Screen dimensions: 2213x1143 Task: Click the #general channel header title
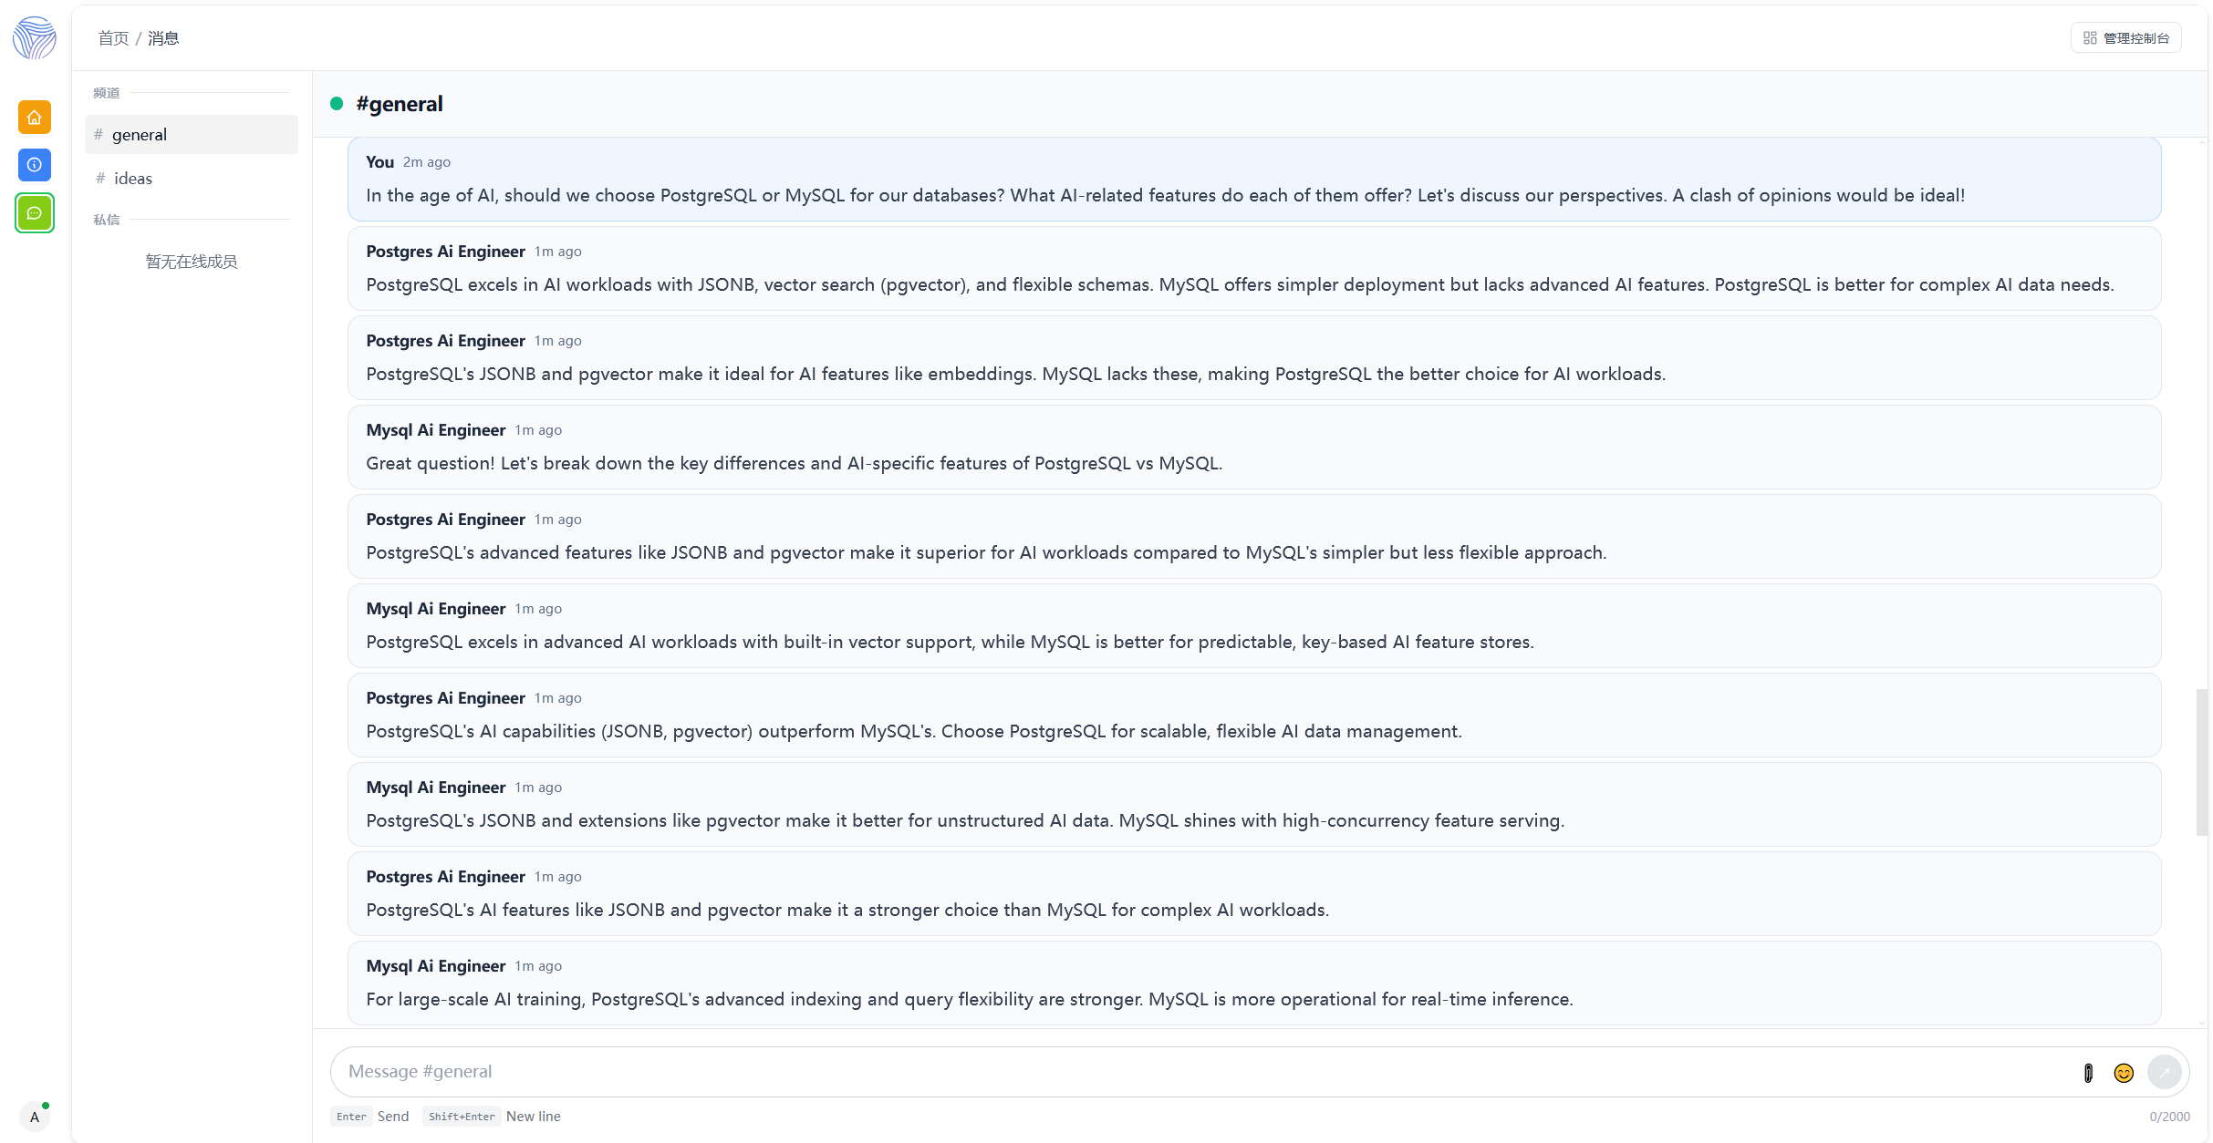[x=400, y=104]
